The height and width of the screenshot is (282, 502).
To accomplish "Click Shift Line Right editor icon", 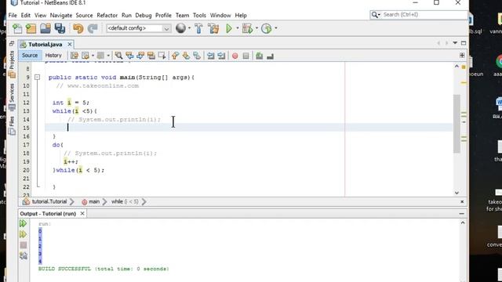I will click(x=221, y=56).
